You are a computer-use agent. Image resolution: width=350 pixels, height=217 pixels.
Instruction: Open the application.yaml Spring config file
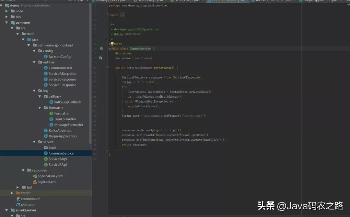pyautogui.click(x=50, y=176)
